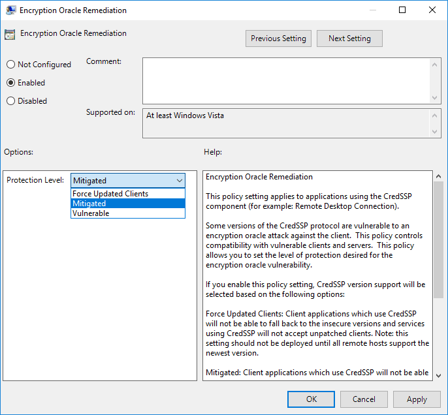This screenshot has width=448, height=415.
Task: Select the Enabled radio option
Action: click(10, 83)
